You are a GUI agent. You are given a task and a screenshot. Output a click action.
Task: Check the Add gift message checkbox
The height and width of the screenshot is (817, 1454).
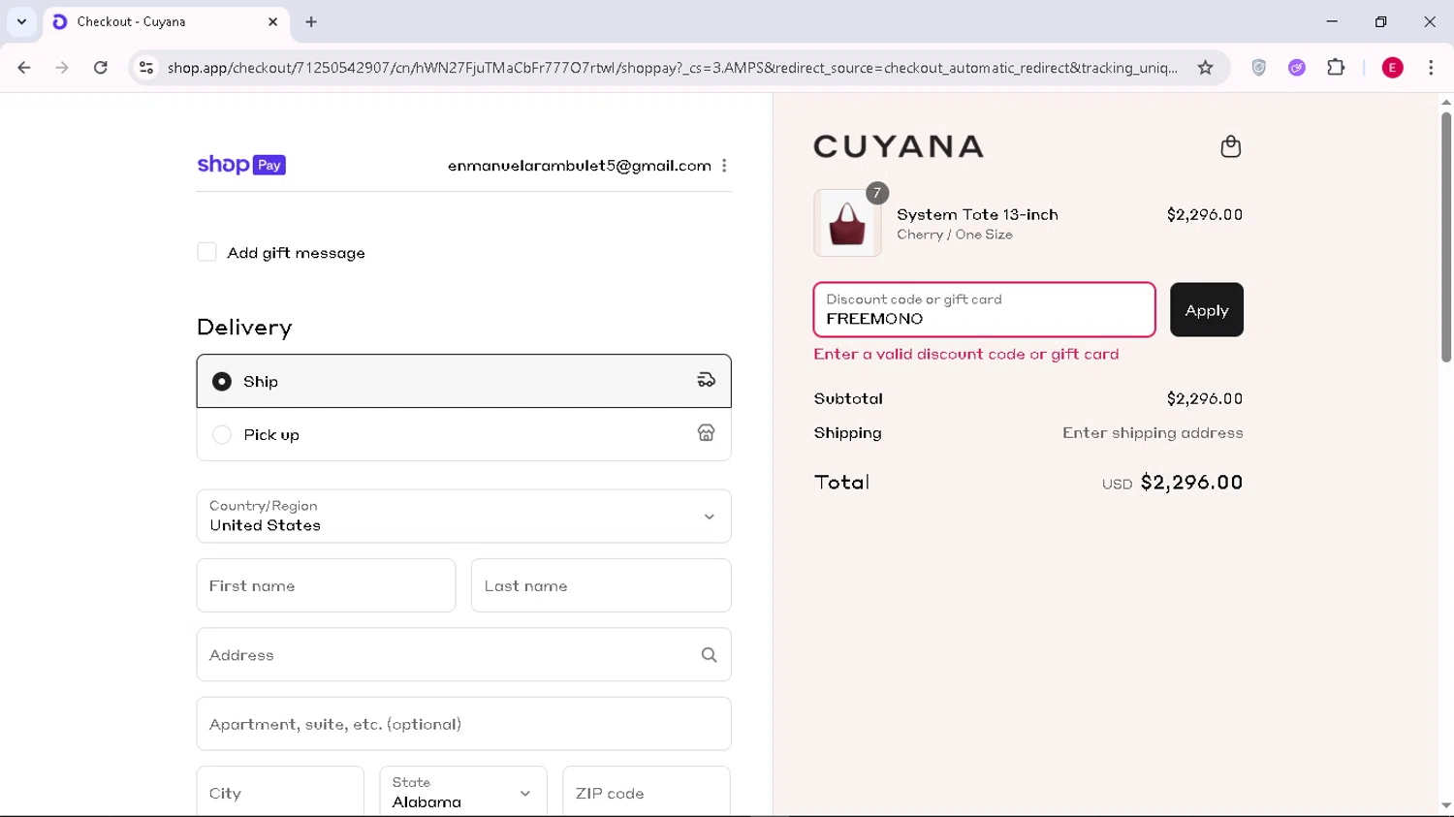pos(206,252)
